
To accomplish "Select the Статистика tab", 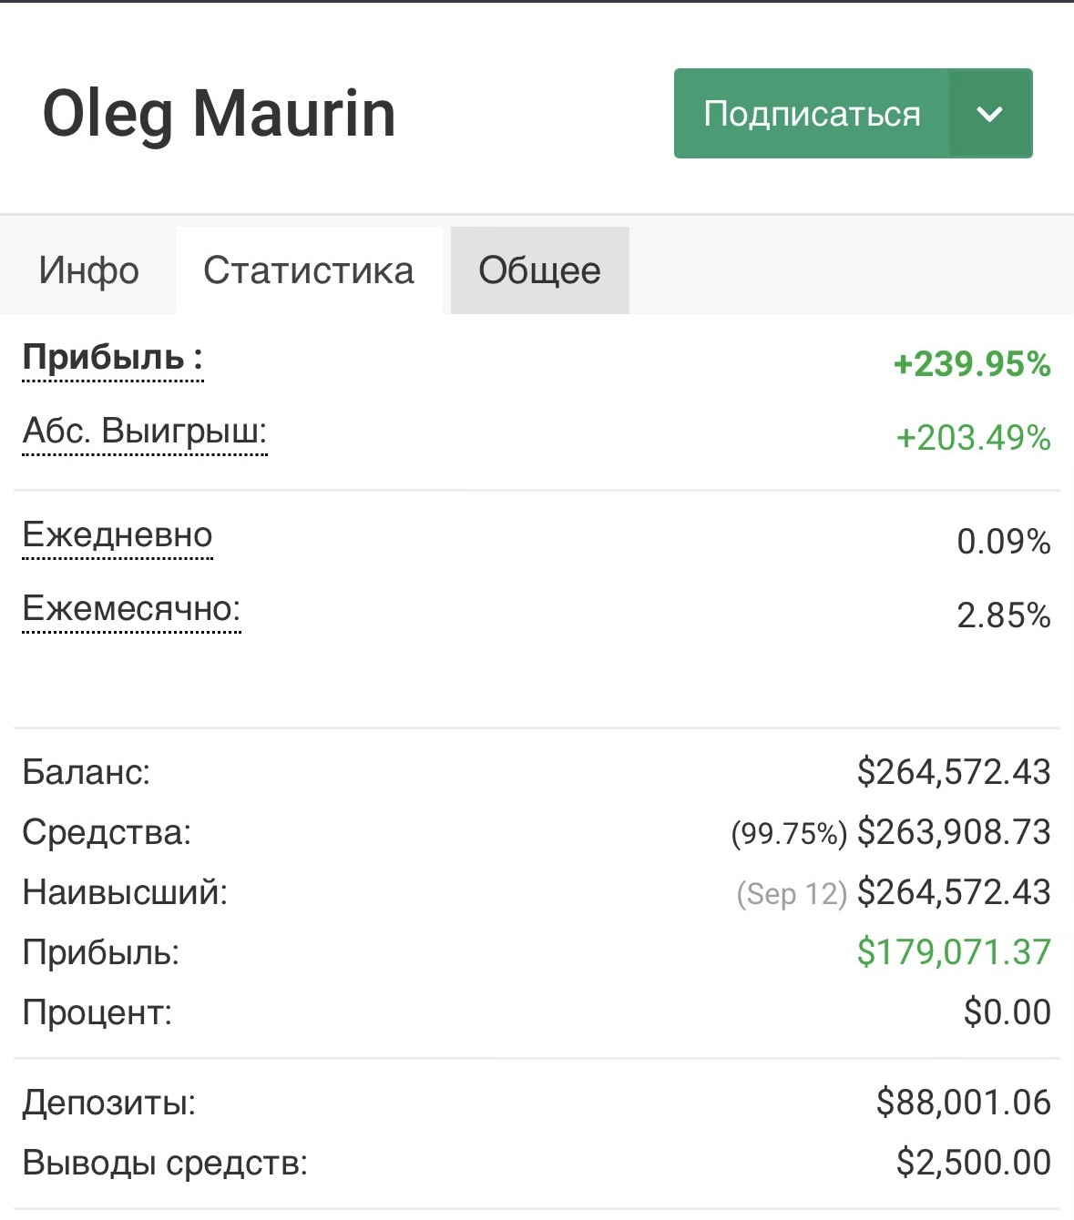I will tap(309, 270).
